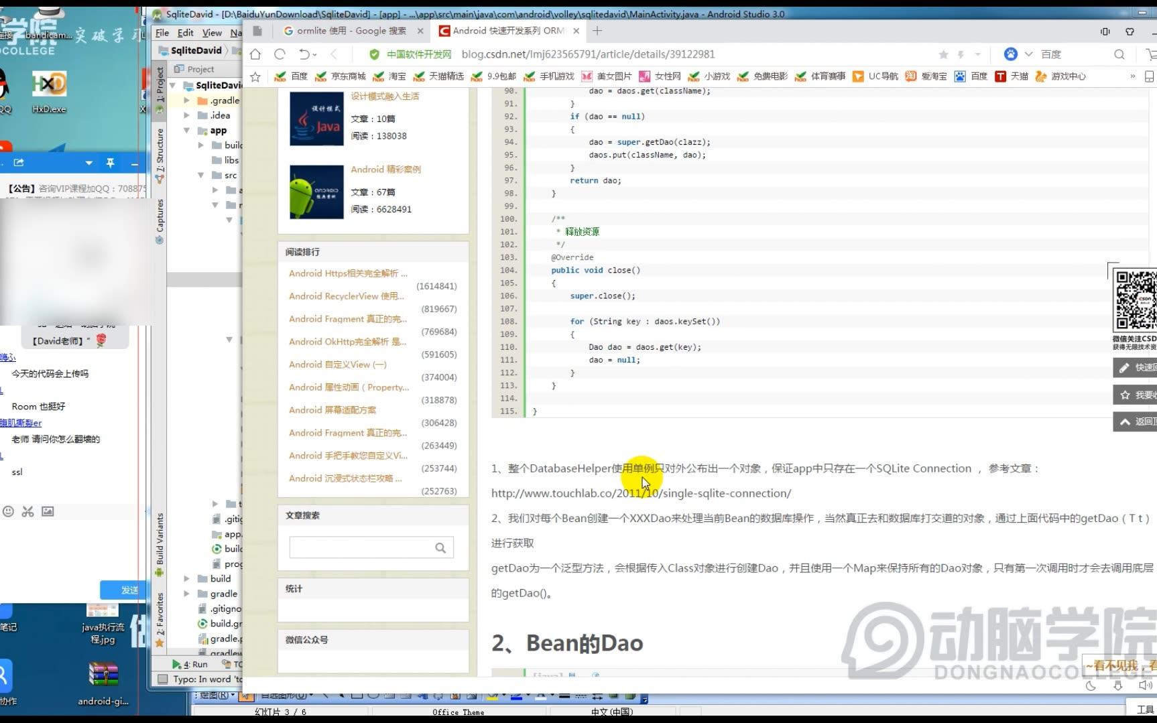Open the Edit menu in Android Studio
Viewport: 1157px width, 723px height.
click(186, 33)
